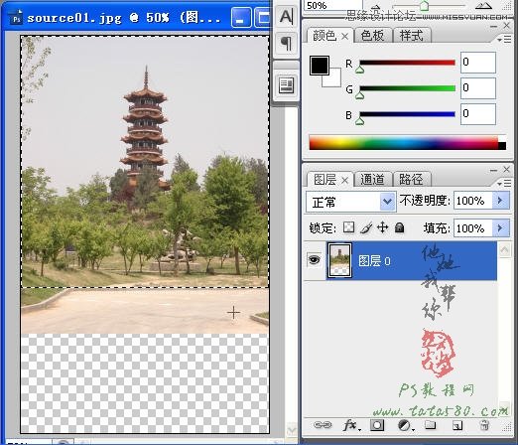
Task: Open the 不透明度 slider arrow
Action: coord(501,201)
